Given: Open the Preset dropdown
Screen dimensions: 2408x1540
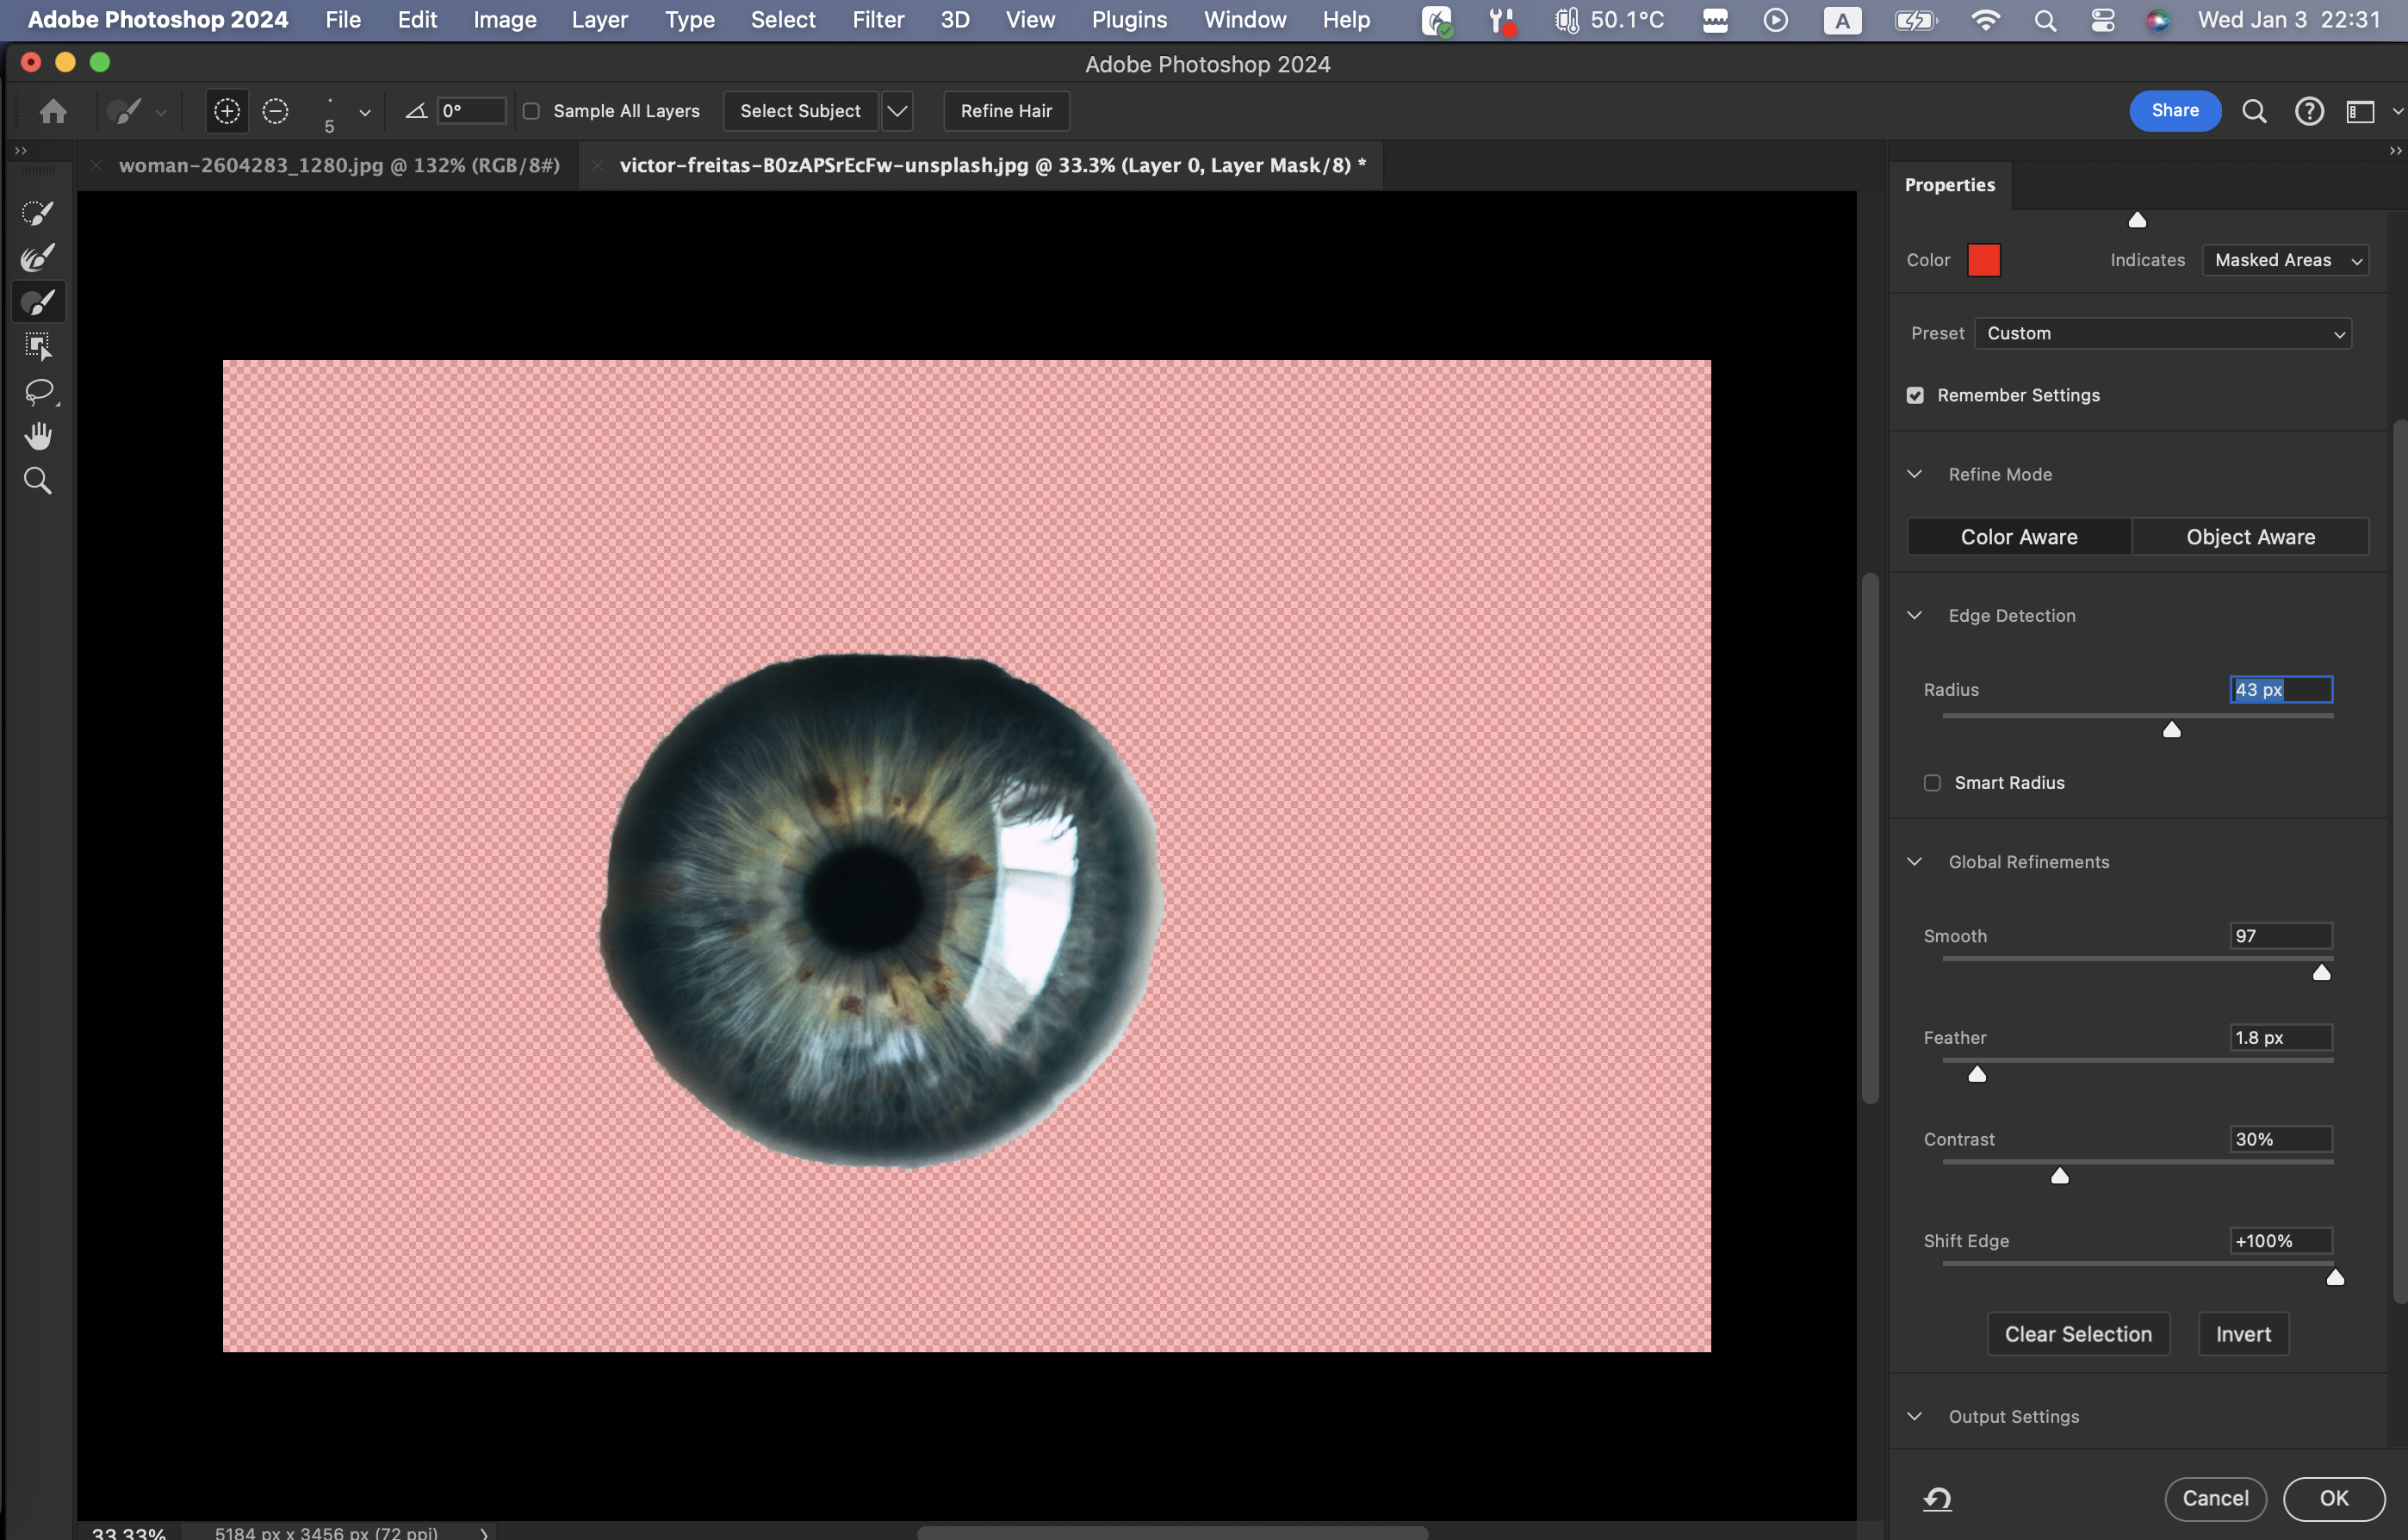Looking at the screenshot, I should point(2162,333).
